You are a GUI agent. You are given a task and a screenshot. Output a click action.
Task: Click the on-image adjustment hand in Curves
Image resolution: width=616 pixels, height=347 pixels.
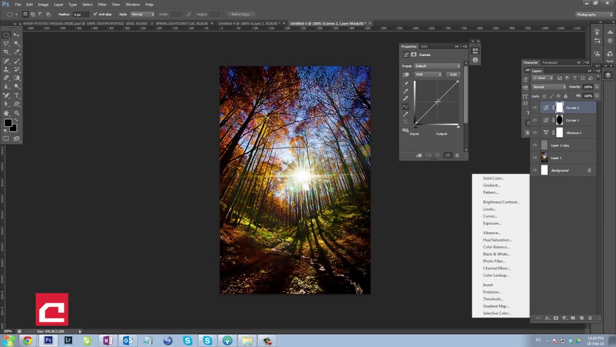pos(406,75)
